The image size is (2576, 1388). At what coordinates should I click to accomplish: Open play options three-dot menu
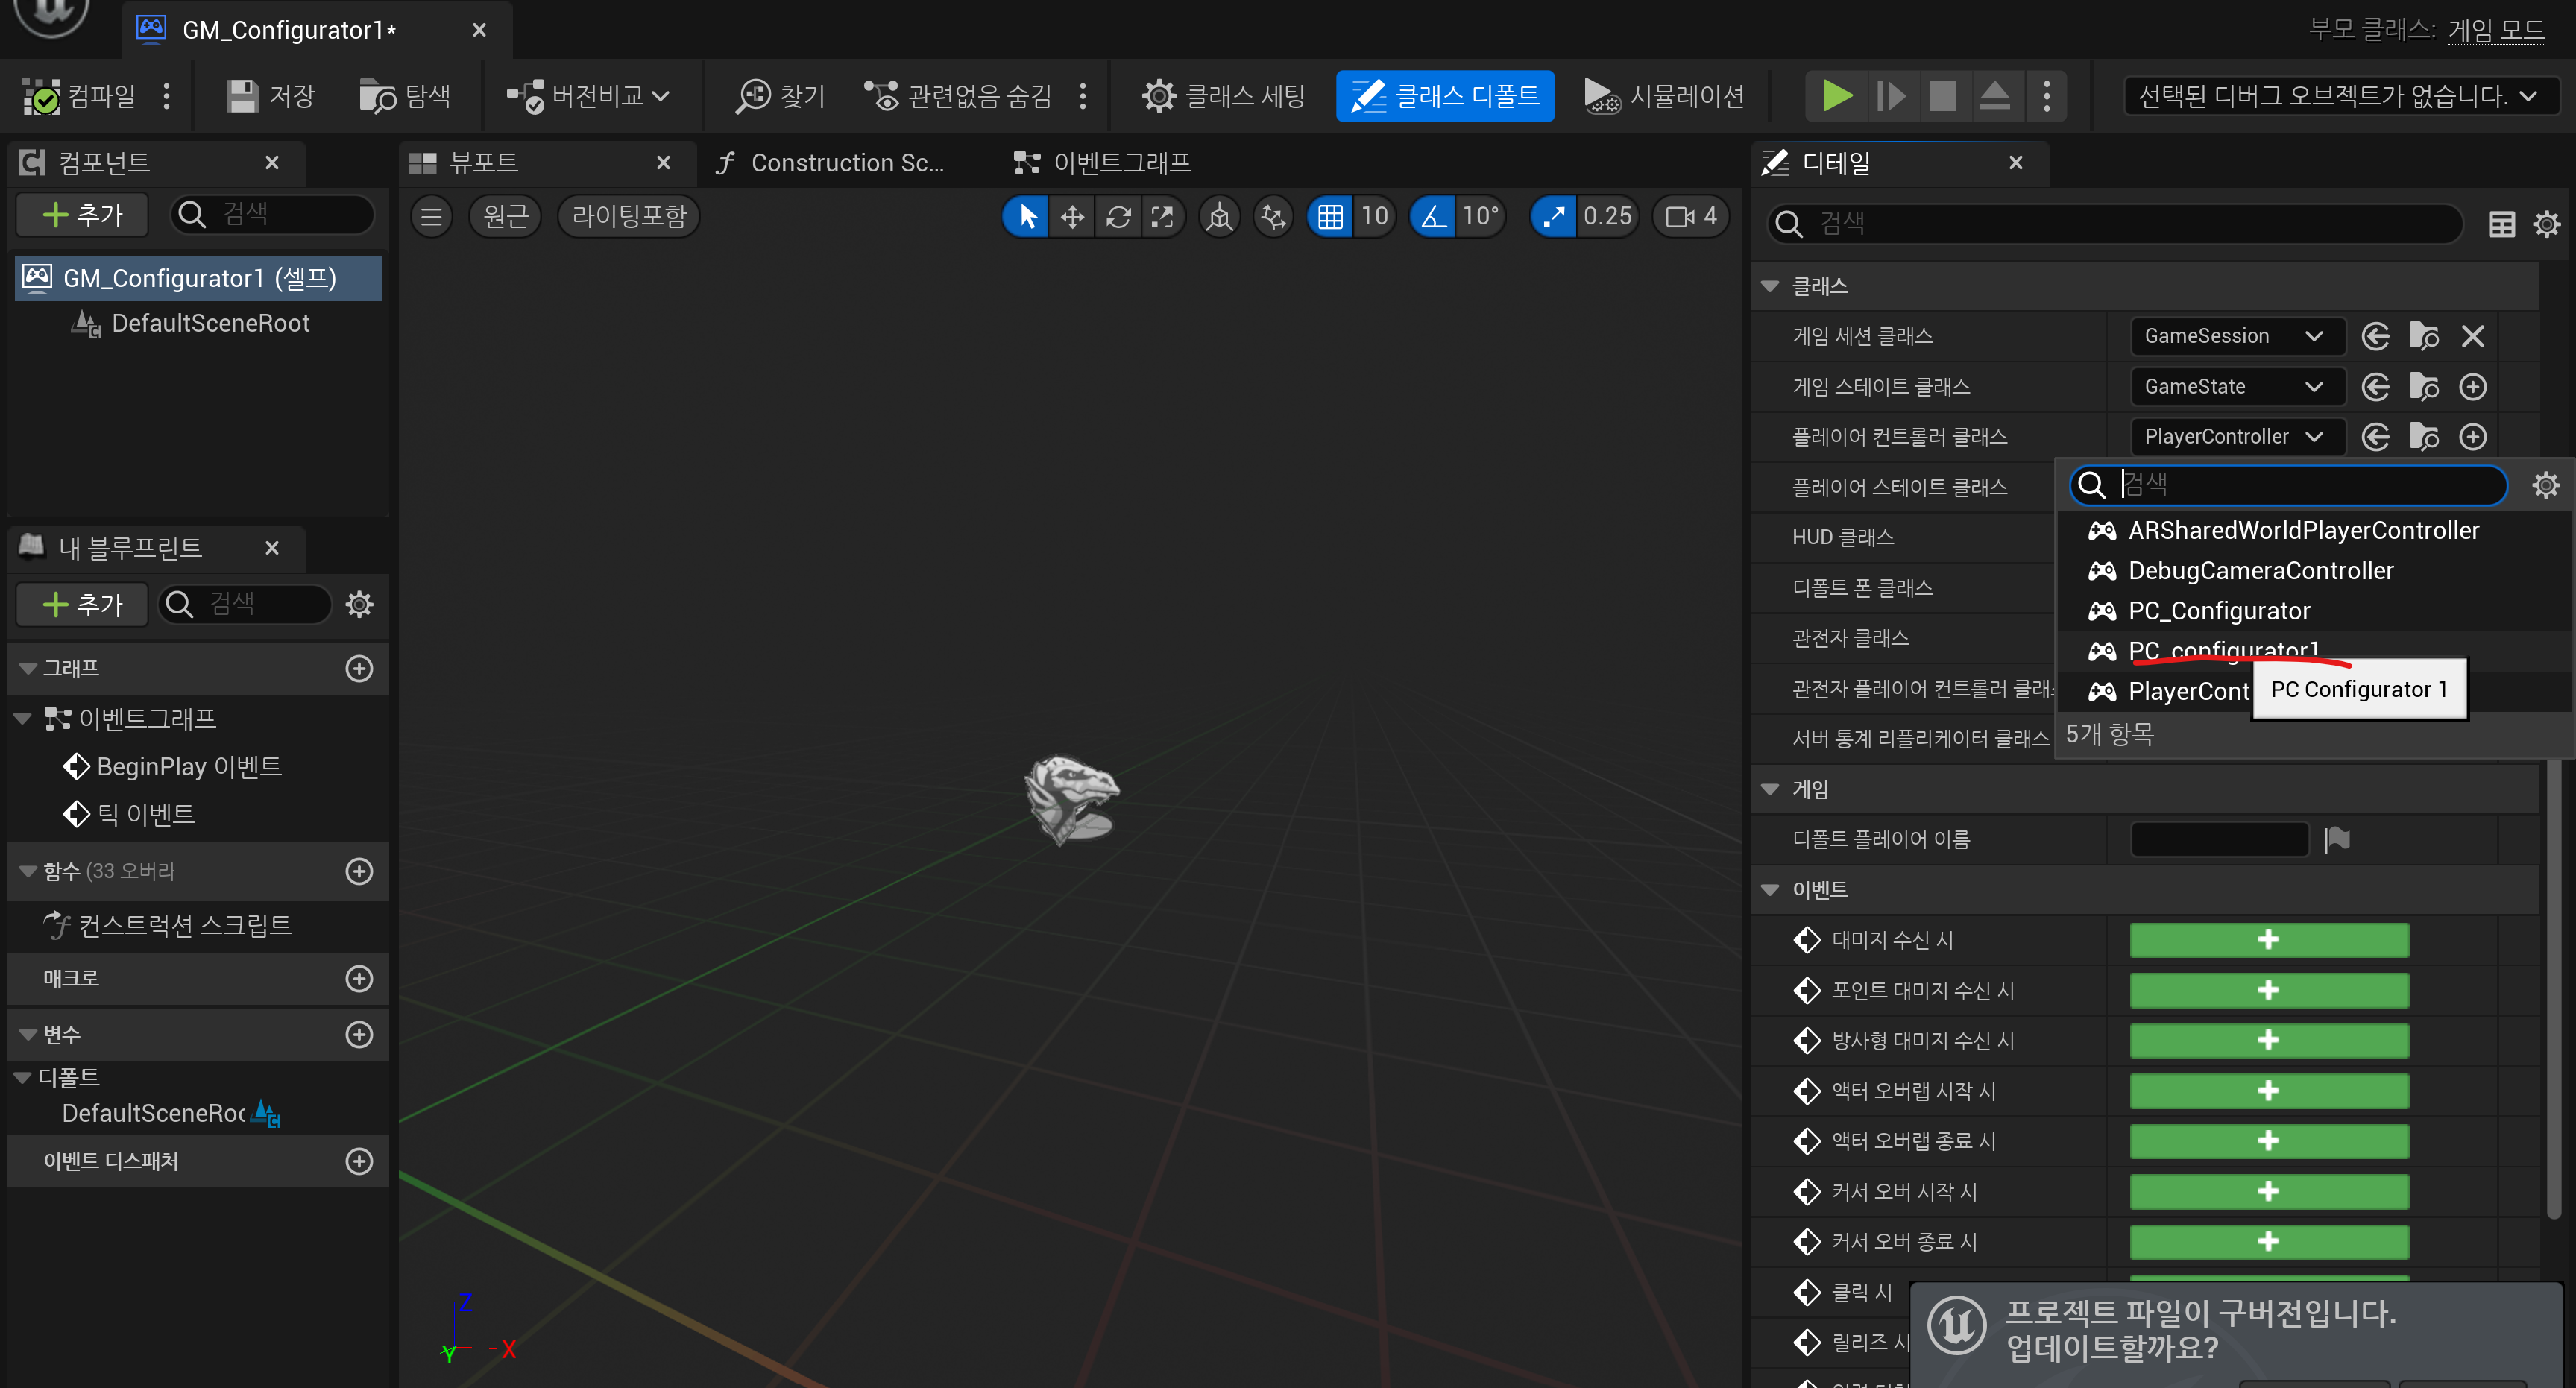click(2047, 96)
